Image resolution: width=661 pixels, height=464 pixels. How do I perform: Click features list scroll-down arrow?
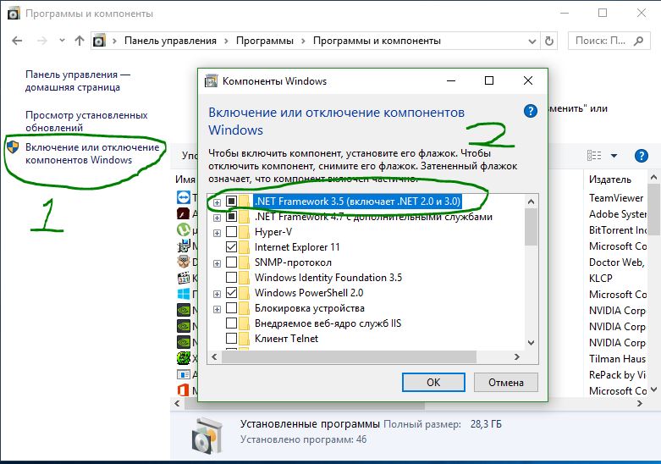[532, 343]
